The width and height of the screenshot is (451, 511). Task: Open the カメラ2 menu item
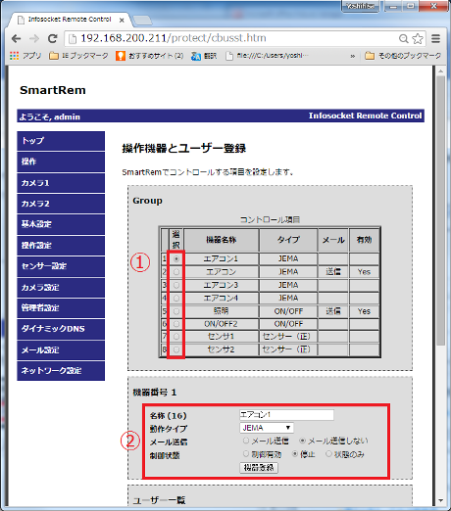[61, 204]
